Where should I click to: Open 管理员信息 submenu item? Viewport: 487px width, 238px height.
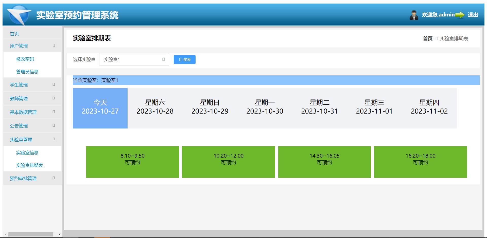point(27,72)
